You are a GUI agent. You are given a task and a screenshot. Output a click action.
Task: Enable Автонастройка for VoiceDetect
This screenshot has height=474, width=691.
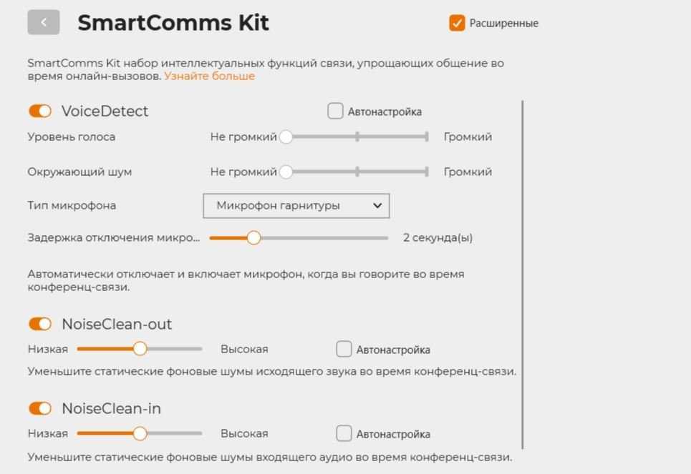pos(335,111)
